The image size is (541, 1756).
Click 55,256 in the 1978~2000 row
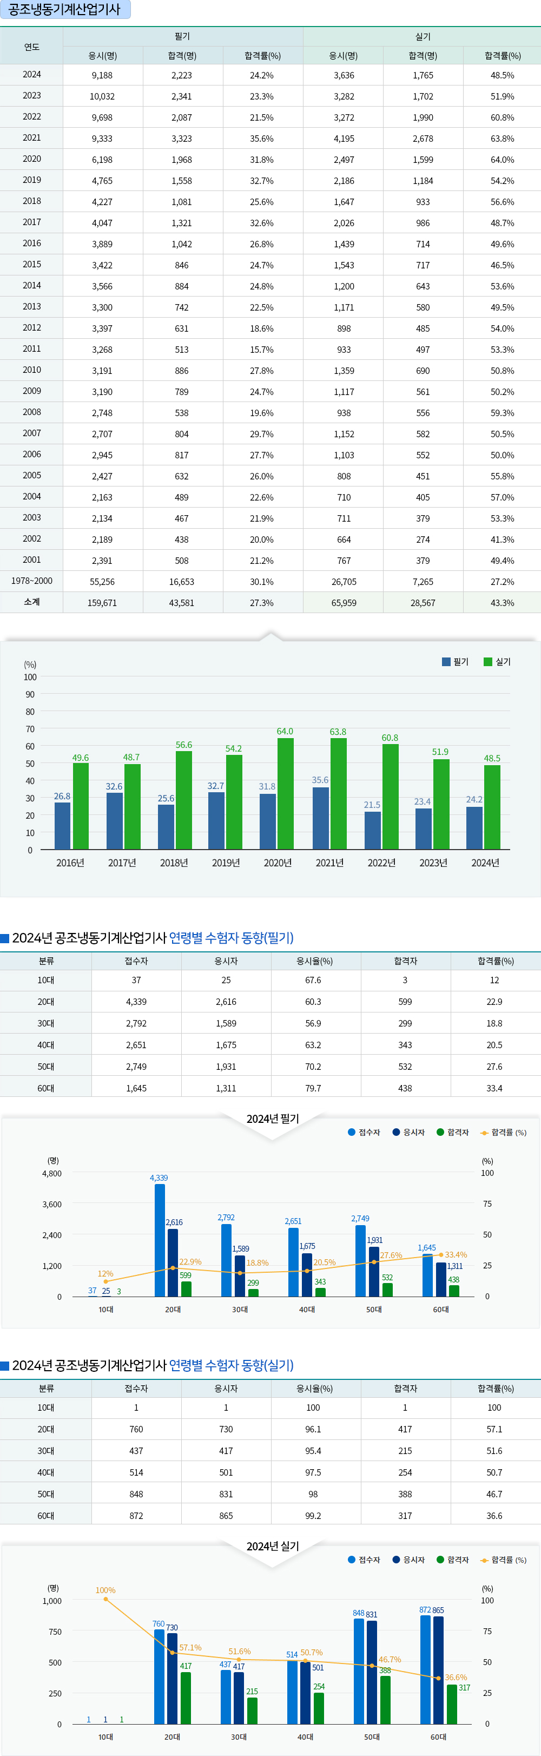coord(102,582)
